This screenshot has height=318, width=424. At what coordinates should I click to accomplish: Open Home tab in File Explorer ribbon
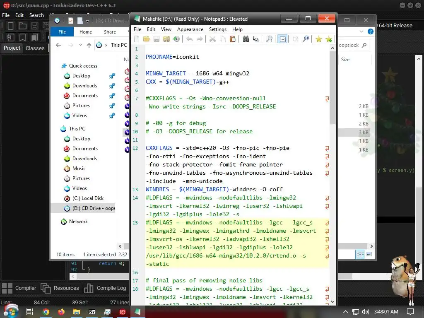click(x=85, y=32)
